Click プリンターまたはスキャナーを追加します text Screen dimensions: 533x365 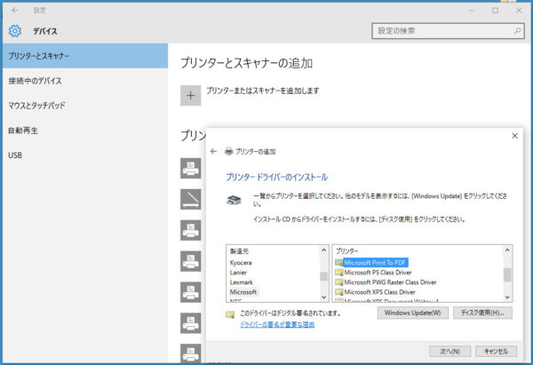263,91
